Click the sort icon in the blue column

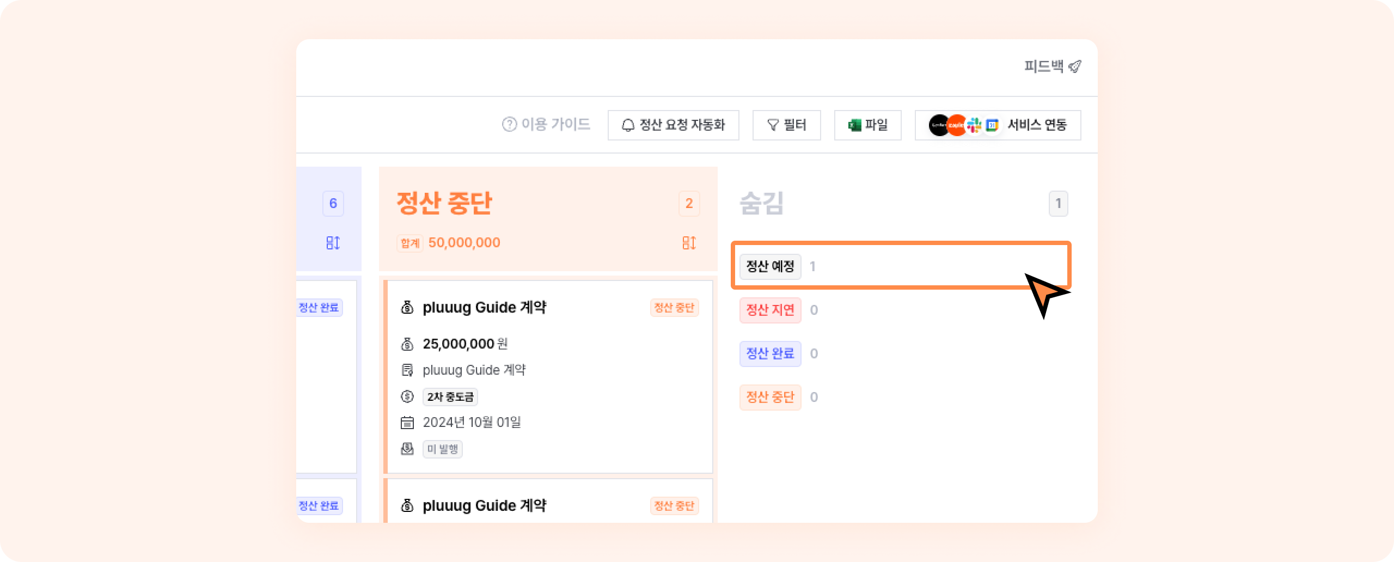coord(333,243)
